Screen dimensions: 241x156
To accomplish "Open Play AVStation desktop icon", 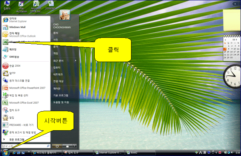I will 22,7.
